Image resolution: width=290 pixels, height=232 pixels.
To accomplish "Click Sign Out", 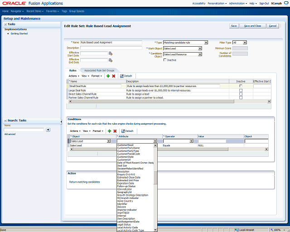I will coord(264,3).
